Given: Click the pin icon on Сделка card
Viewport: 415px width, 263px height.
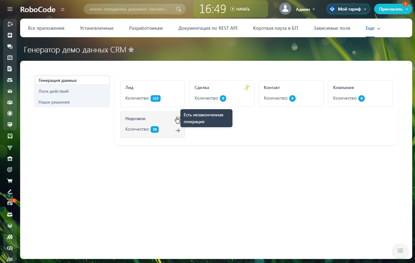Looking at the screenshot, I should (247, 87).
